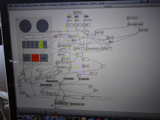Open the Help menu
The width and height of the screenshot is (160, 120).
(x=102, y=3)
